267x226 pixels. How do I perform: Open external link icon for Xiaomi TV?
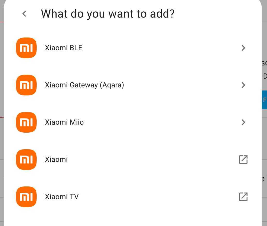[243, 197]
